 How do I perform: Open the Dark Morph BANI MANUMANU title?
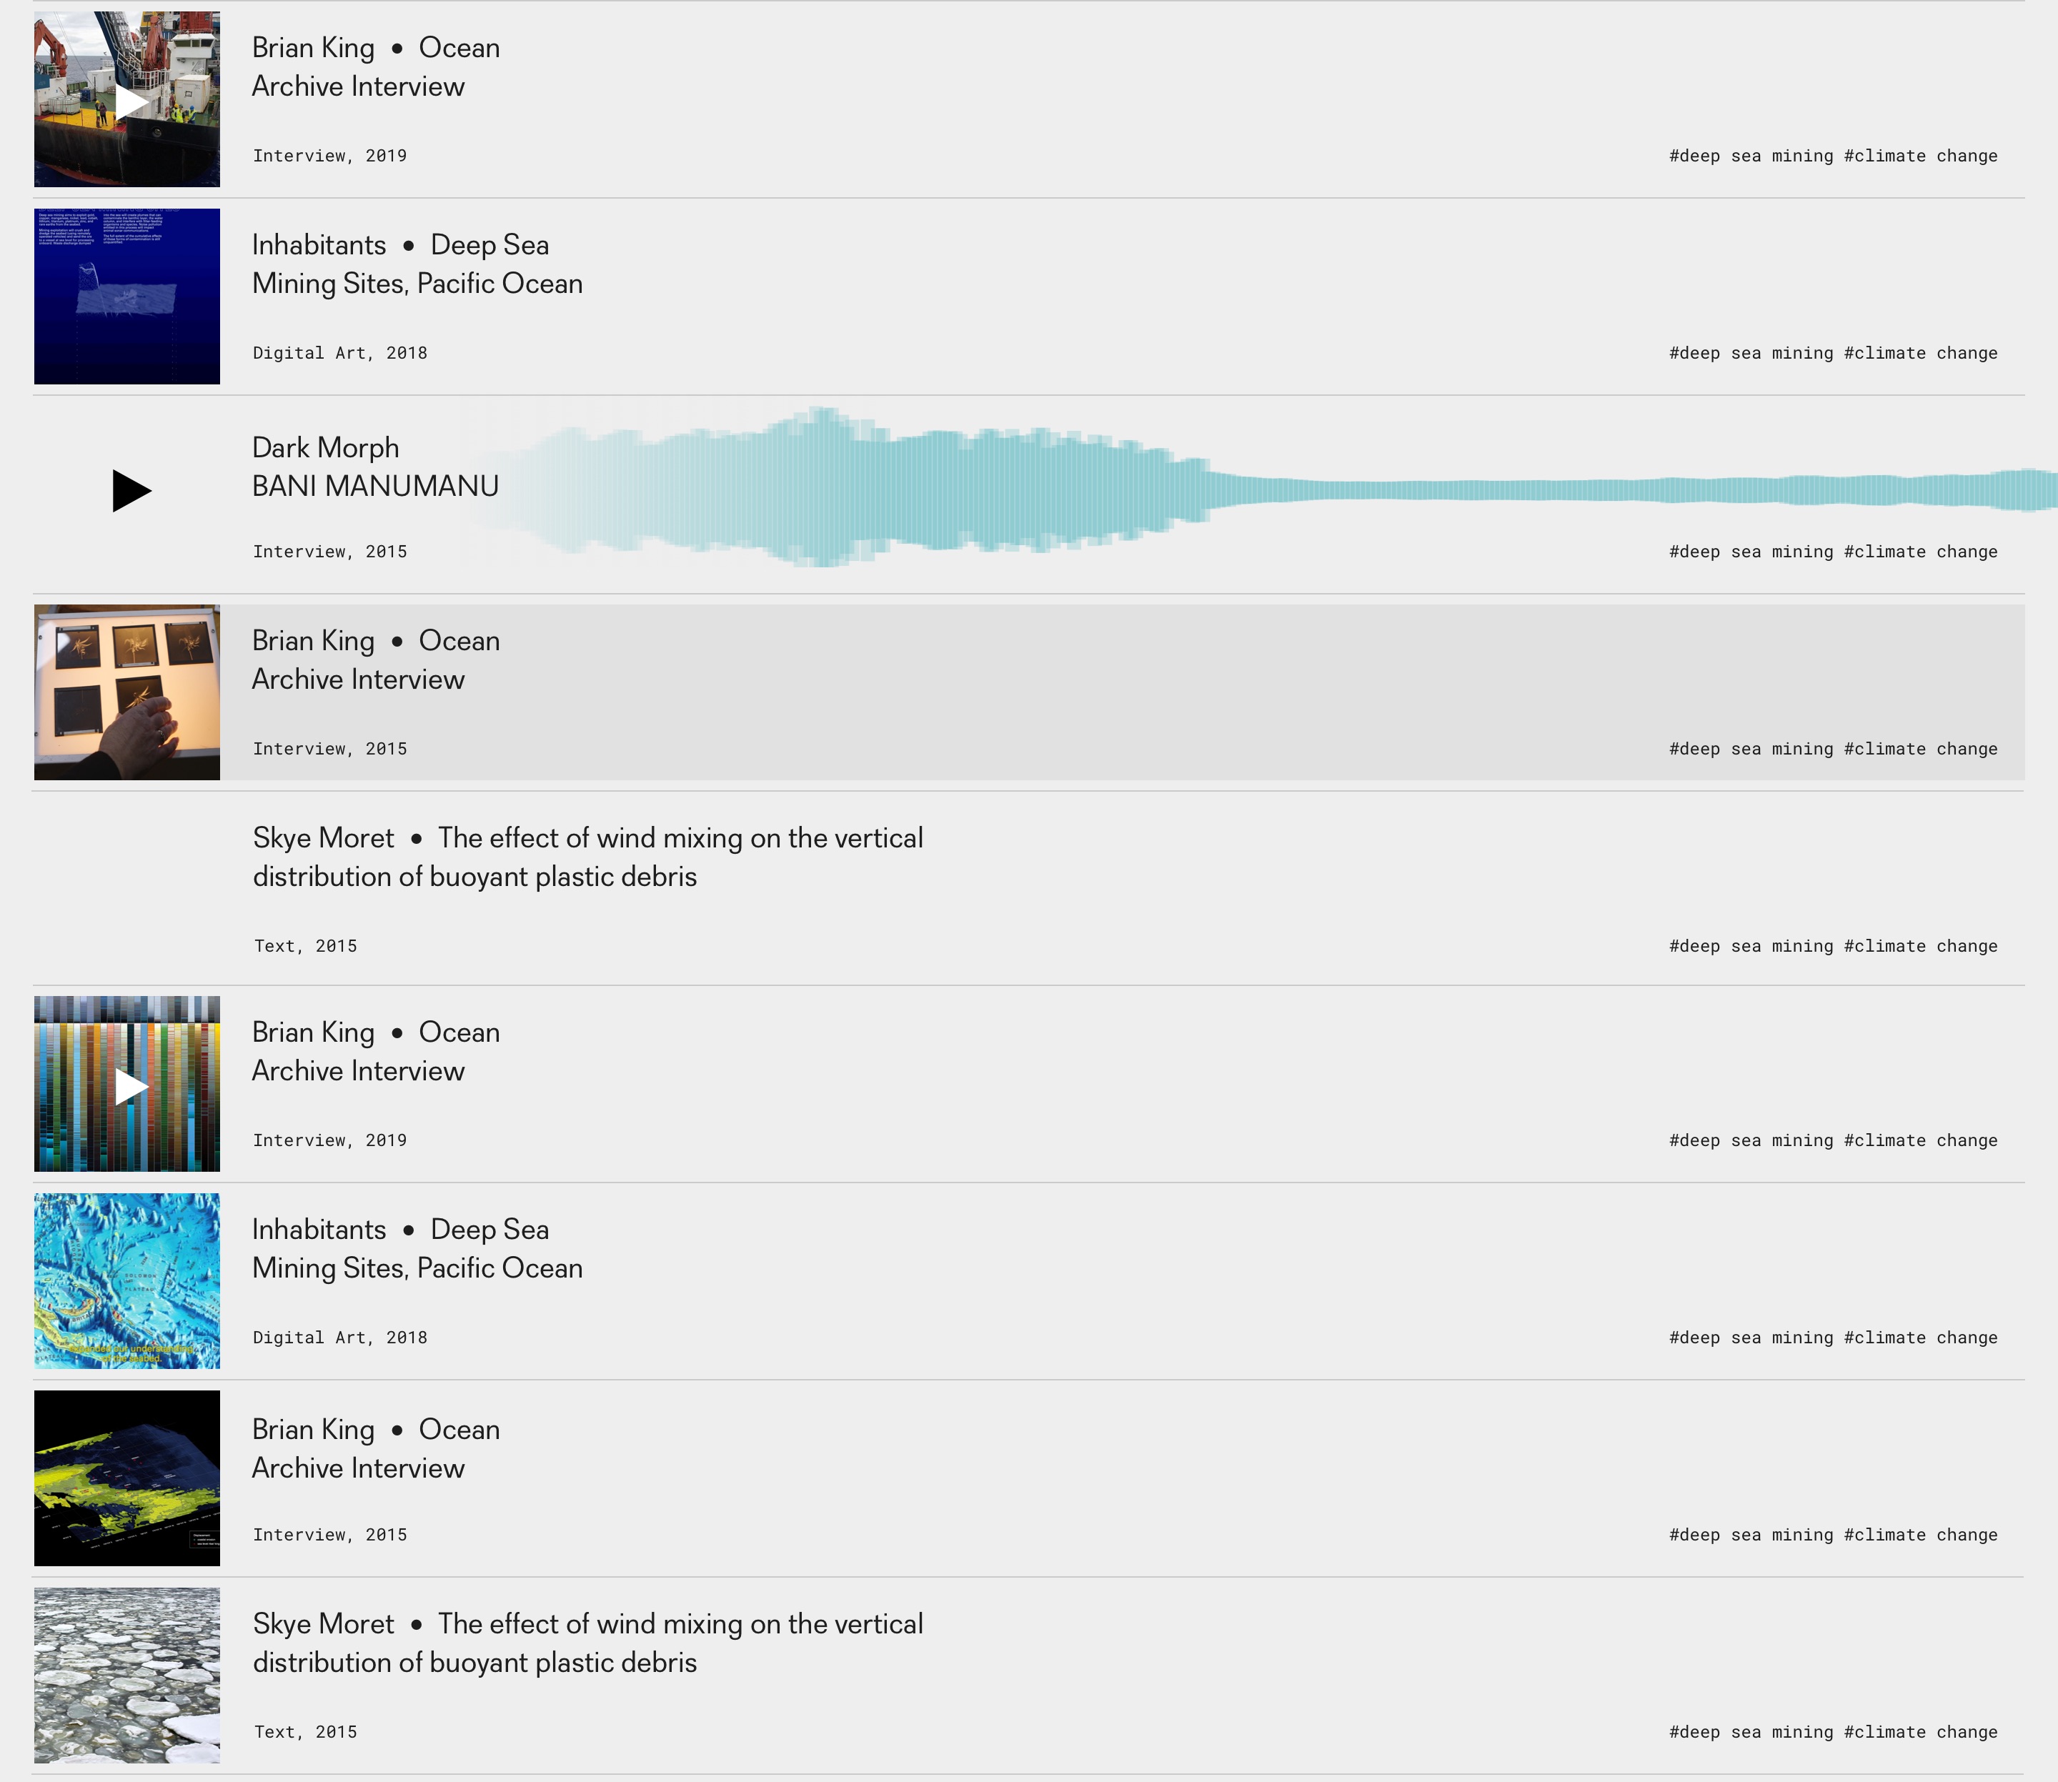coord(375,467)
